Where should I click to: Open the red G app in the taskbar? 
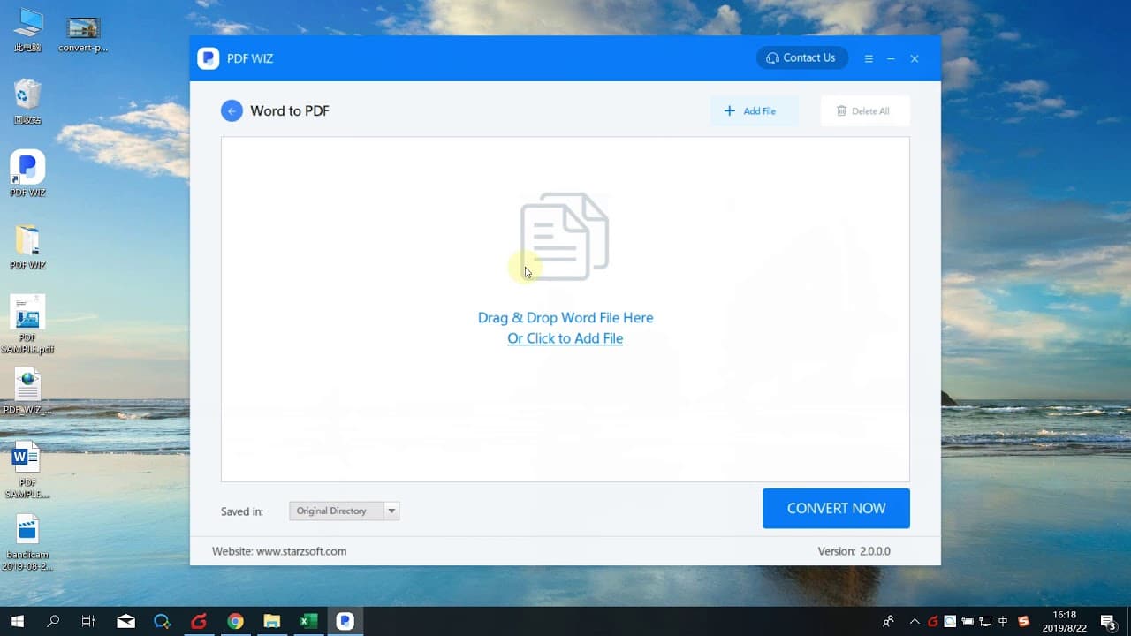199,621
